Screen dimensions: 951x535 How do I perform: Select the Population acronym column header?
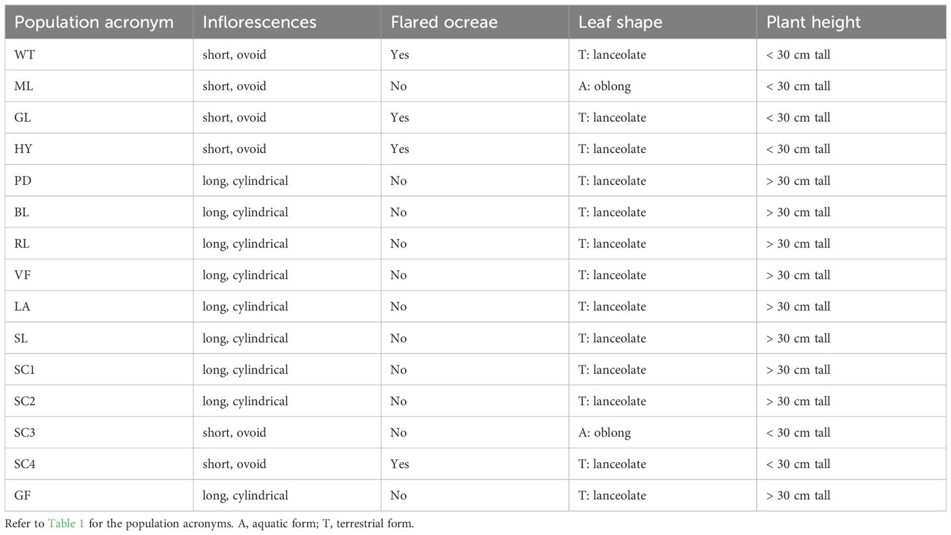click(99, 22)
